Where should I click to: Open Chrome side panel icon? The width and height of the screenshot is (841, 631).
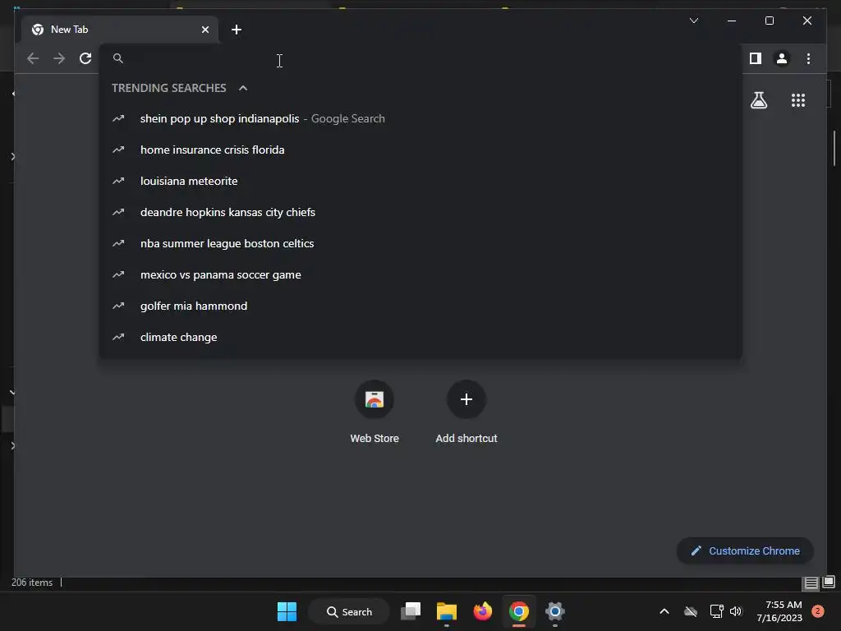[756, 58]
